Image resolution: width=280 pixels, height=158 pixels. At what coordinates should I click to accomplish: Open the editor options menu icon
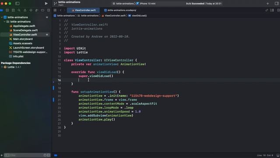pyautogui.click(x=272, y=10)
